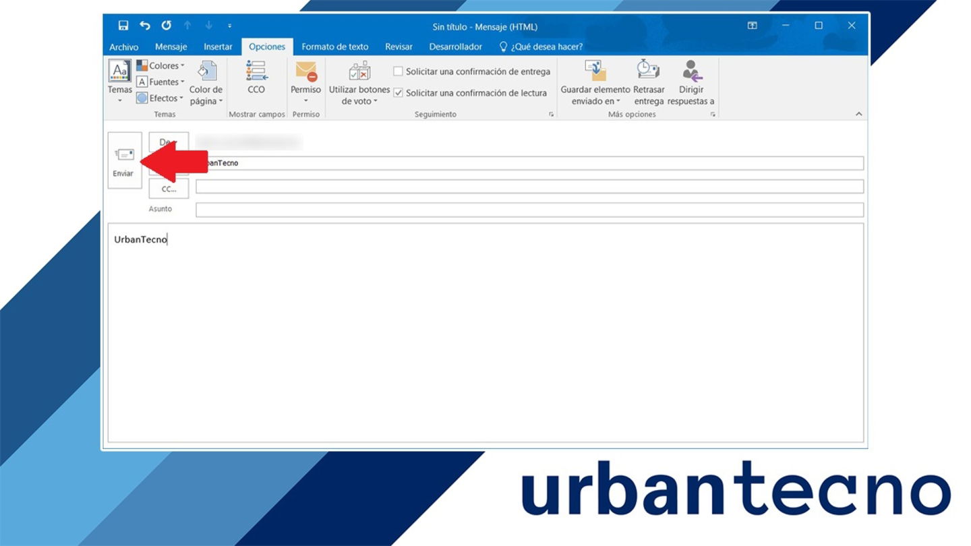Open the Desarrollador tab

click(456, 47)
